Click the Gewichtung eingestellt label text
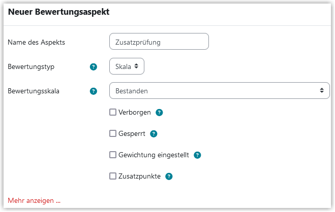 [154, 155]
